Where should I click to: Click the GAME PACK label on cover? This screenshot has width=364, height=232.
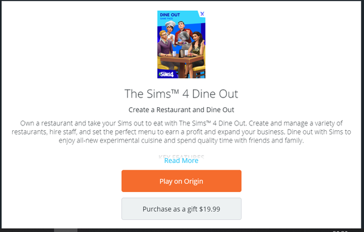pos(166,19)
